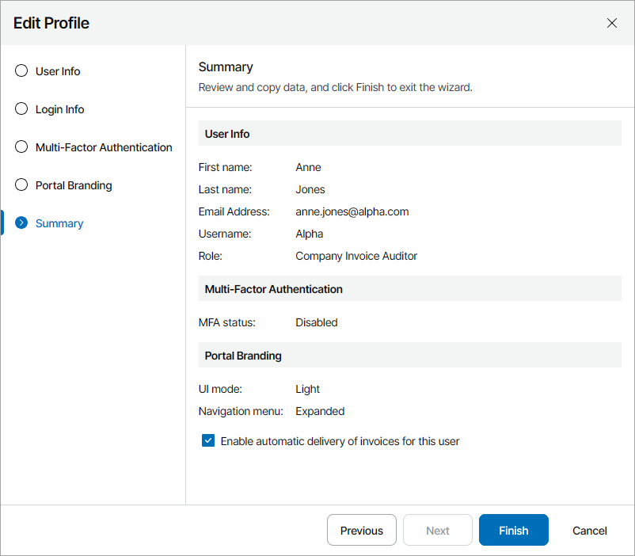Click the Finish button
This screenshot has height=556, width=635.
(x=513, y=531)
